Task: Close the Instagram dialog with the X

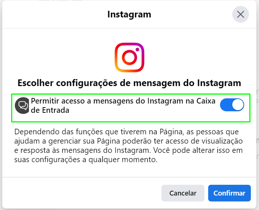Action: [x=240, y=14]
